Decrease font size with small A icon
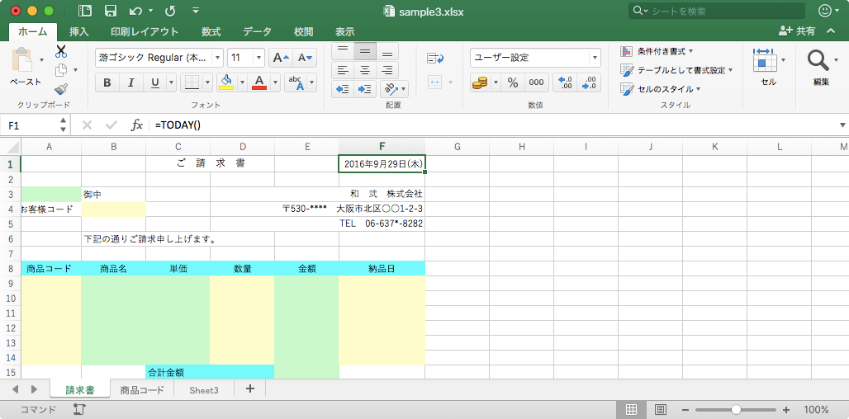The width and height of the screenshot is (849, 419). pyautogui.click(x=305, y=57)
